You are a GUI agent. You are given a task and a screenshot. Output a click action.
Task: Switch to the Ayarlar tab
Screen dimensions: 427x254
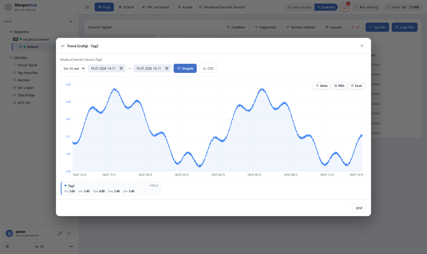(x=185, y=7)
